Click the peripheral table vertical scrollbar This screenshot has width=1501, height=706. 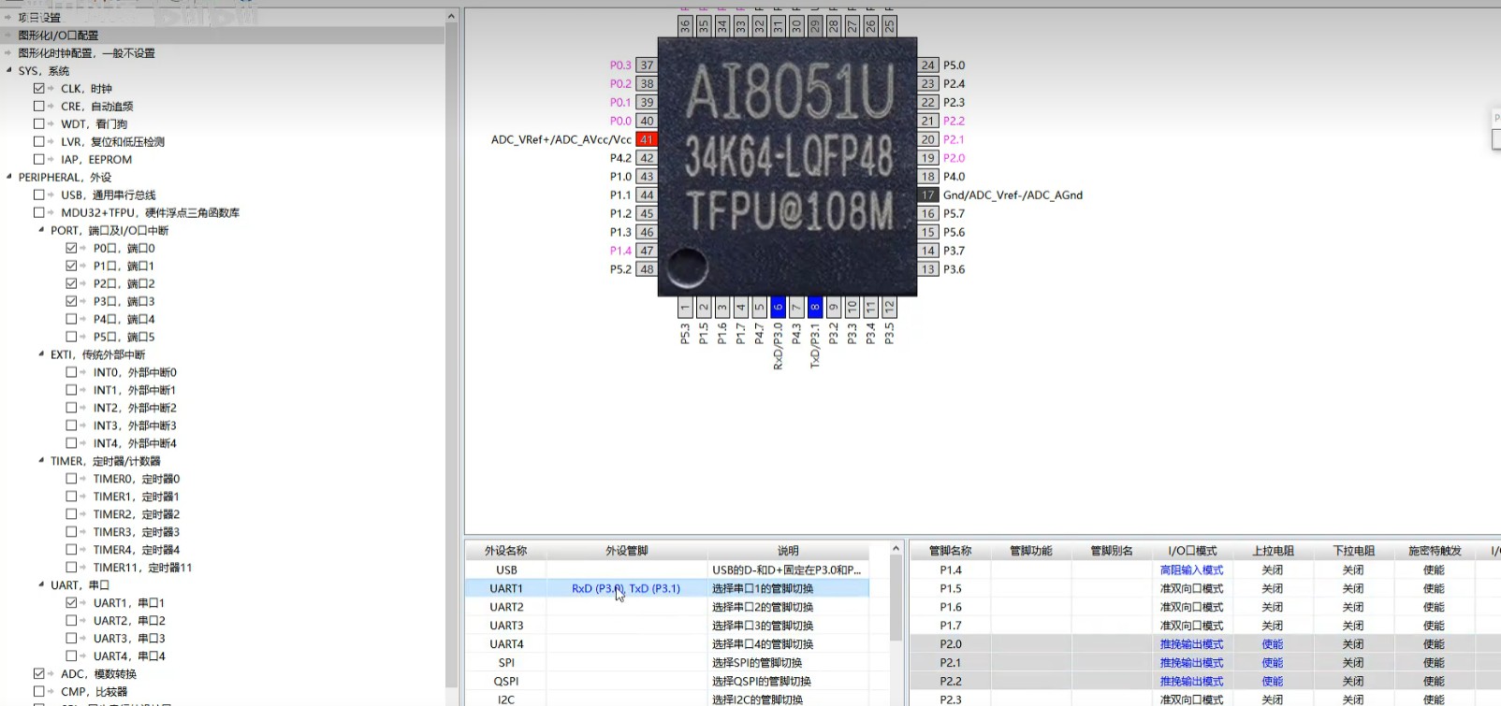click(896, 598)
